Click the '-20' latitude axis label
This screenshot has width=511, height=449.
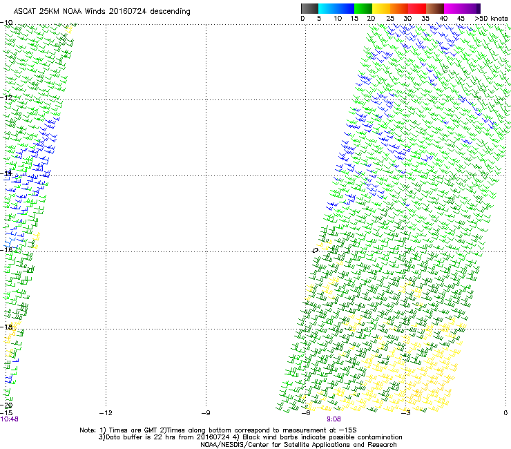pos(6,405)
